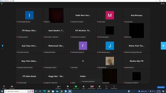The width and height of the screenshot is (166, 93).
Task: Open Microsoft Store from the taskbar
Action: coord(53,91)
